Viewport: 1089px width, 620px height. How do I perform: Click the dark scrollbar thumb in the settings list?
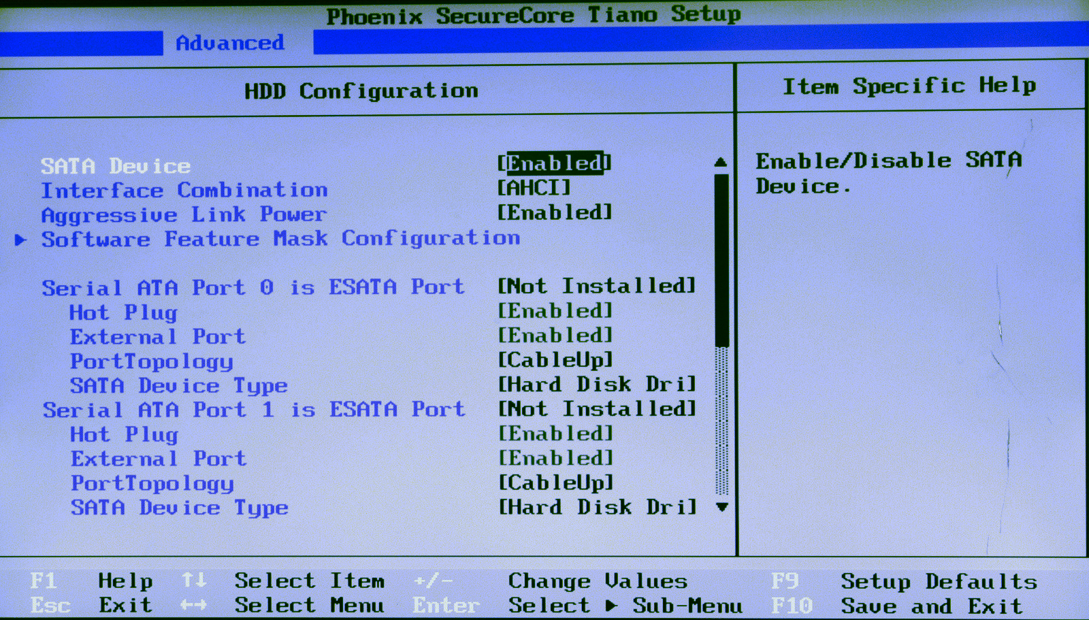[x=721, y=260]
